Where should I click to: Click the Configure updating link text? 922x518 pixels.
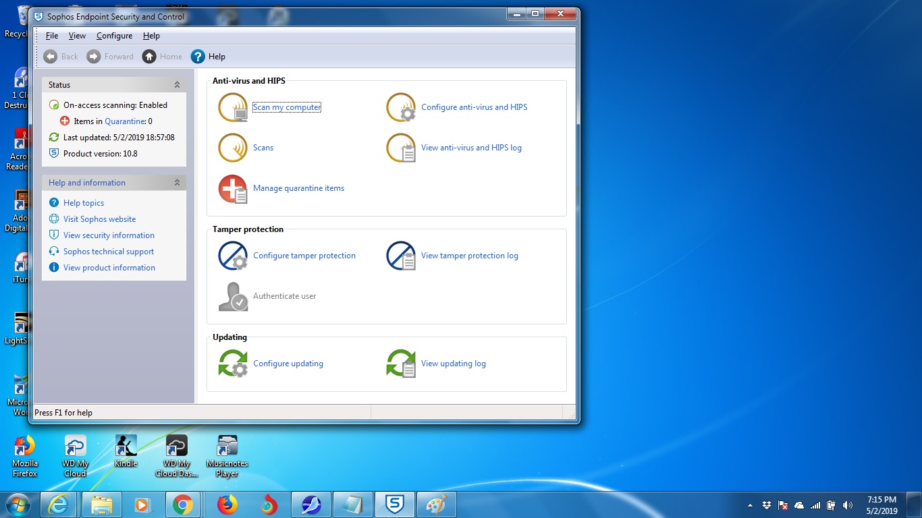pyautogui.click(x=288, y=364)
